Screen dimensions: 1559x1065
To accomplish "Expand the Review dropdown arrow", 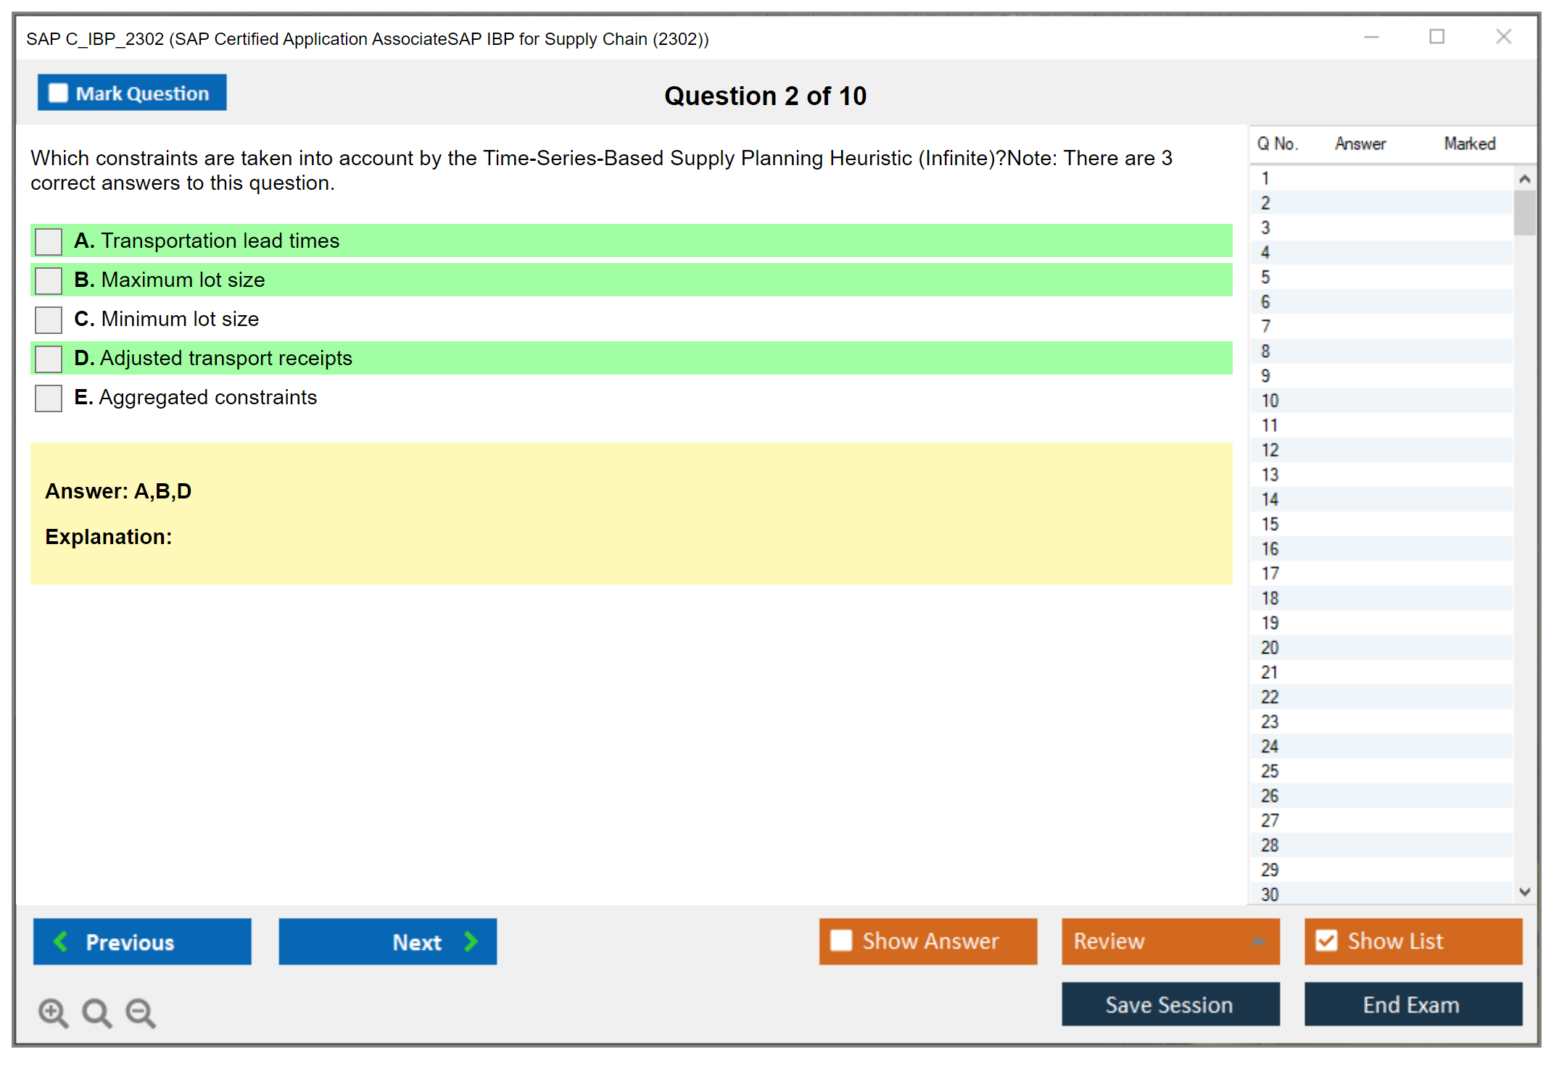I will pos(1258,941).
